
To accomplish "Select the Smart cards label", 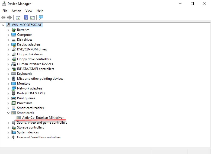I will (25, 113).
